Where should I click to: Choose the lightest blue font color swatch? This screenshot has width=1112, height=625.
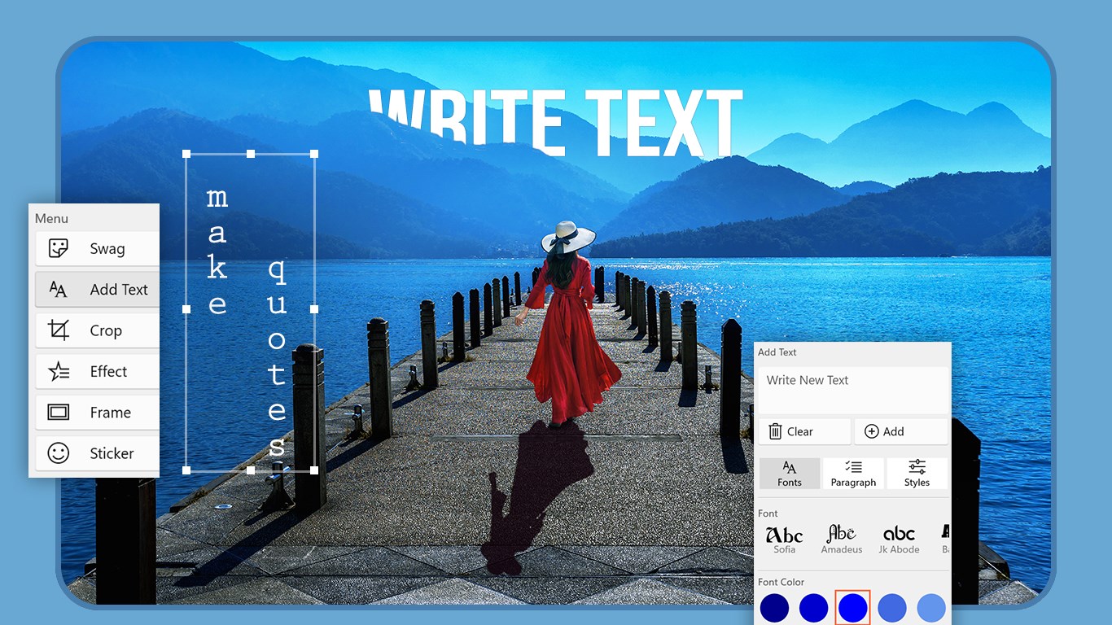931,608
